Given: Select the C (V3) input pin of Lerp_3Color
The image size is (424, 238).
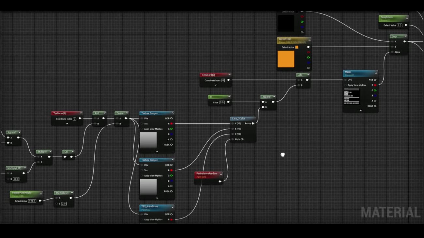Looking at the screenshot, I should pos(233,134).
